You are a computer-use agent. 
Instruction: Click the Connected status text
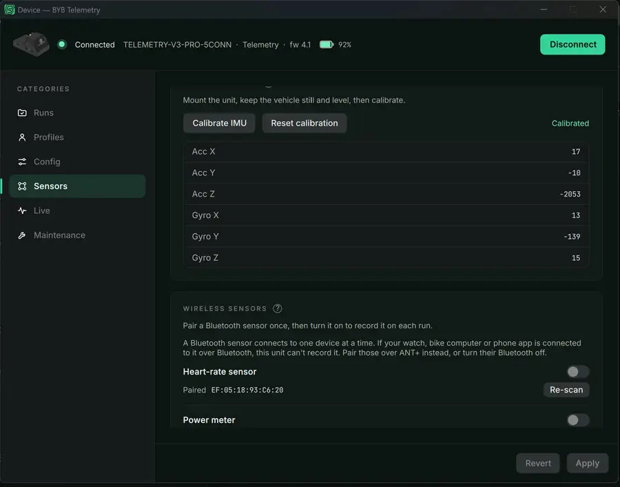click(95, 45)
